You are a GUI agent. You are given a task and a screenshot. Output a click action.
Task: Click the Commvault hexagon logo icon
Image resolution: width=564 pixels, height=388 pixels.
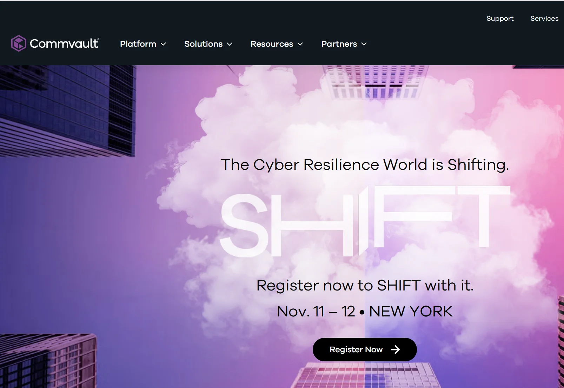click(x=19, y=44)
